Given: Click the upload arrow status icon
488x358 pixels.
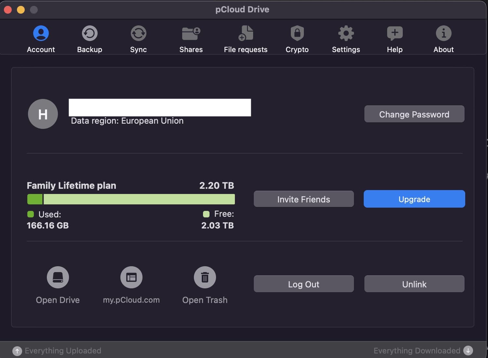Looking at the screenshot, I should pos(17,351).
